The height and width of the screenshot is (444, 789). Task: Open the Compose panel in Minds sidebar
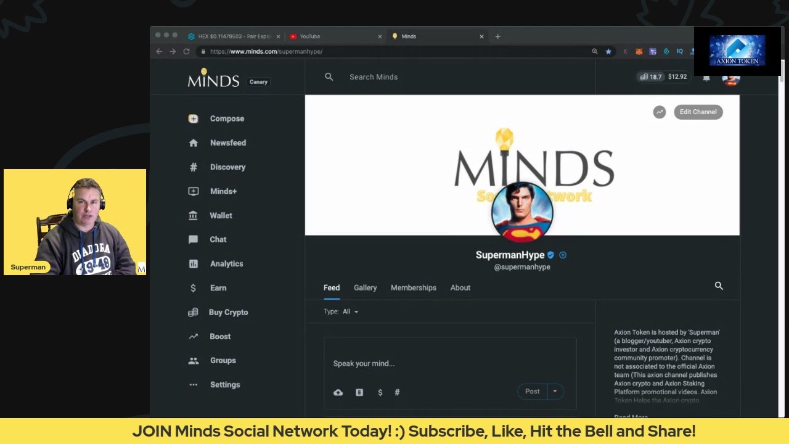point(226,118)
